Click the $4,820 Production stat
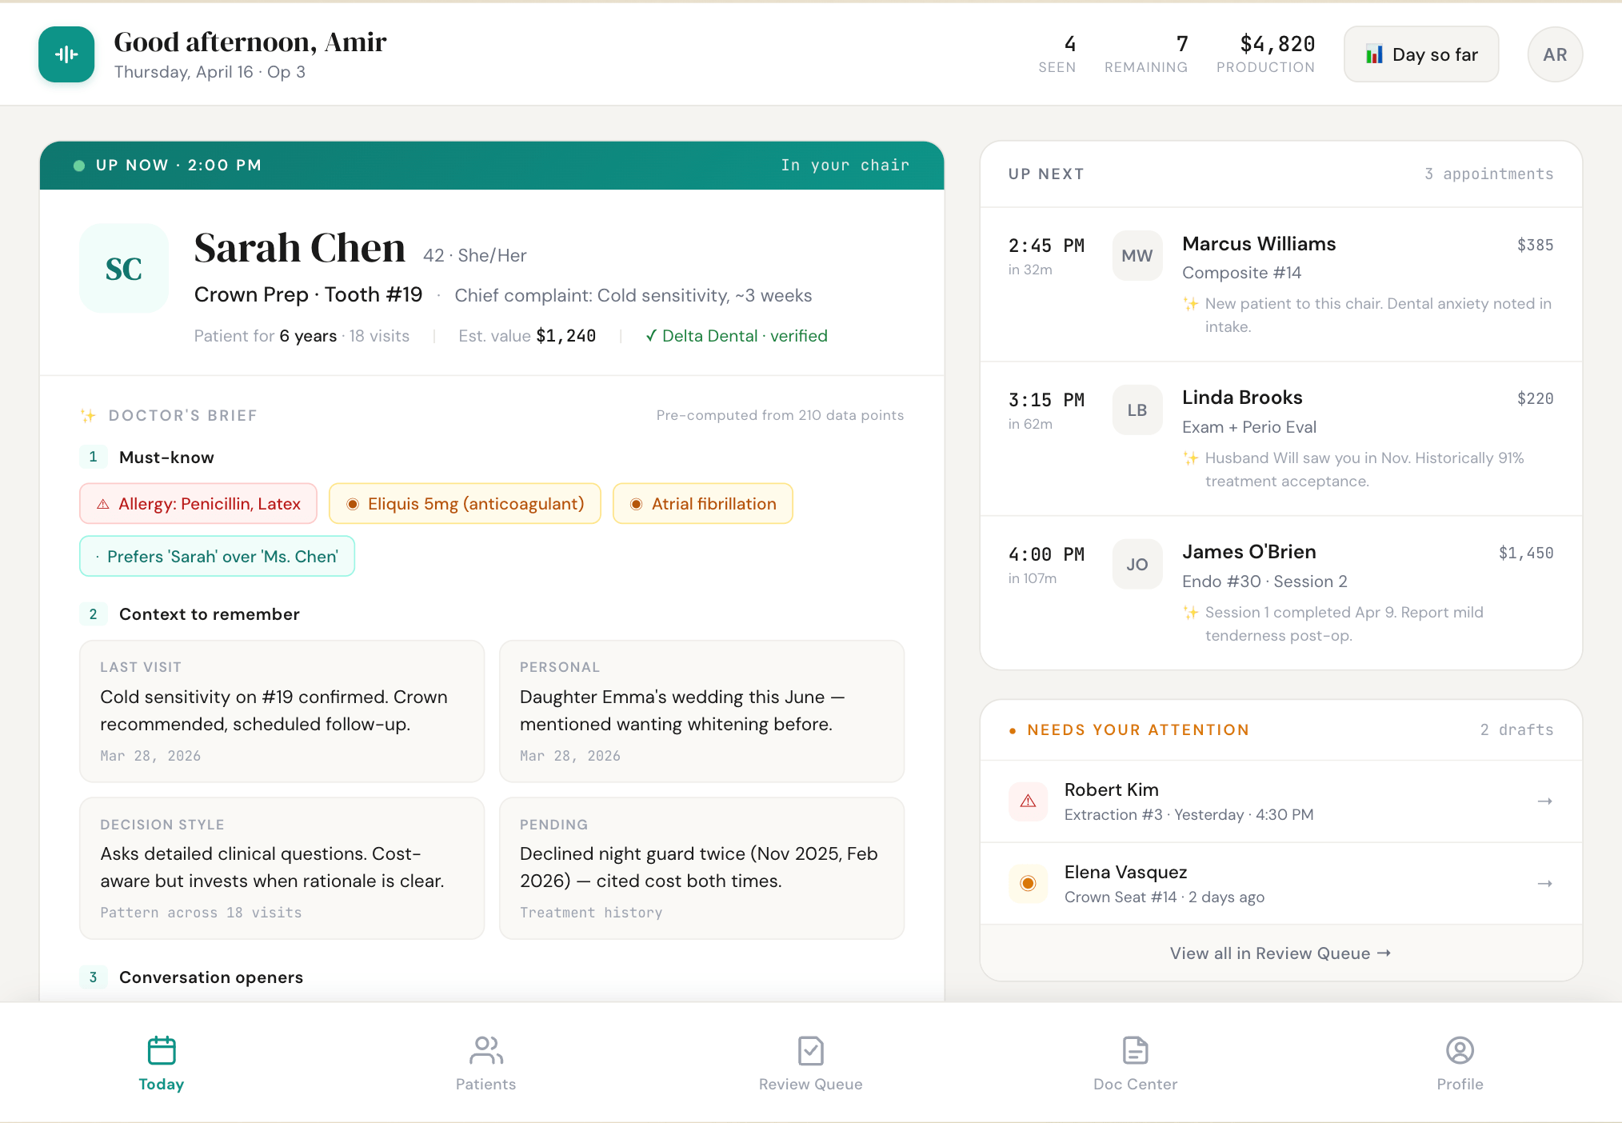Screen dimensions: 1622x1123 [1266, 54]
